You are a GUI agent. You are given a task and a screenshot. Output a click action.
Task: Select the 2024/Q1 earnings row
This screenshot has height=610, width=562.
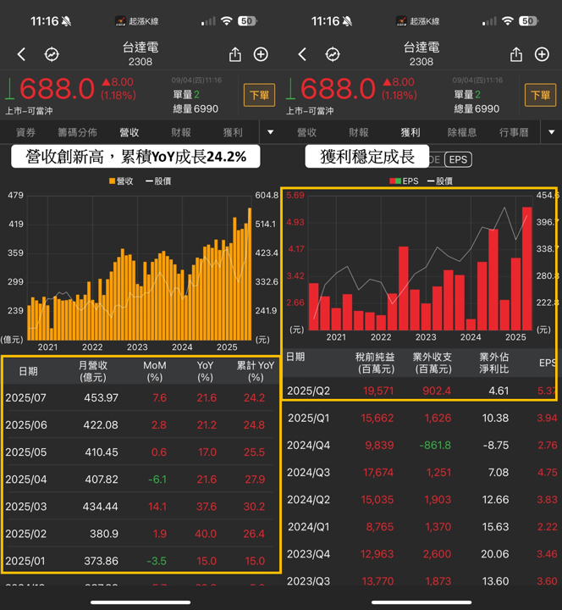point(421,527)
